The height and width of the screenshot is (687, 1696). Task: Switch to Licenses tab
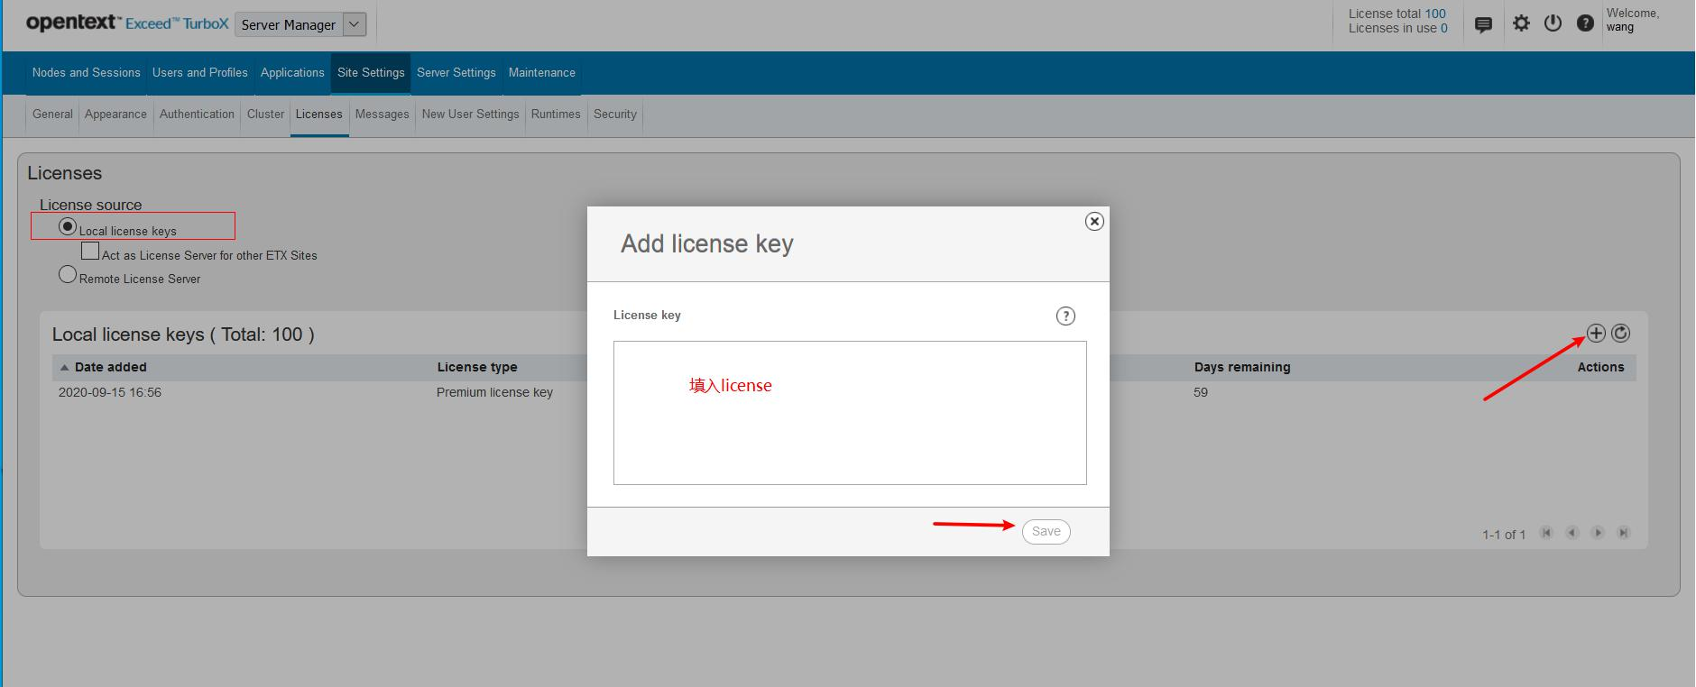tap(319, 114)
